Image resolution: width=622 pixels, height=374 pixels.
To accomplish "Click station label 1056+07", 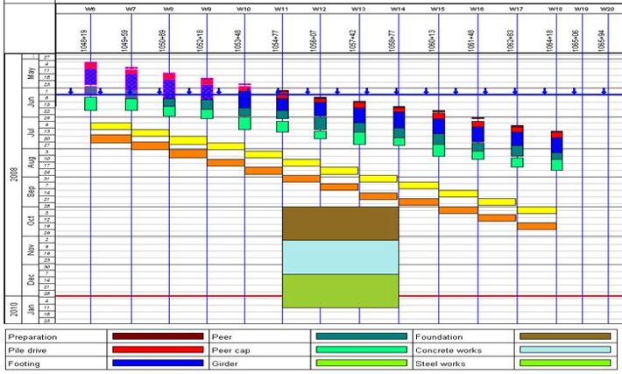I will tap(314, 40).
